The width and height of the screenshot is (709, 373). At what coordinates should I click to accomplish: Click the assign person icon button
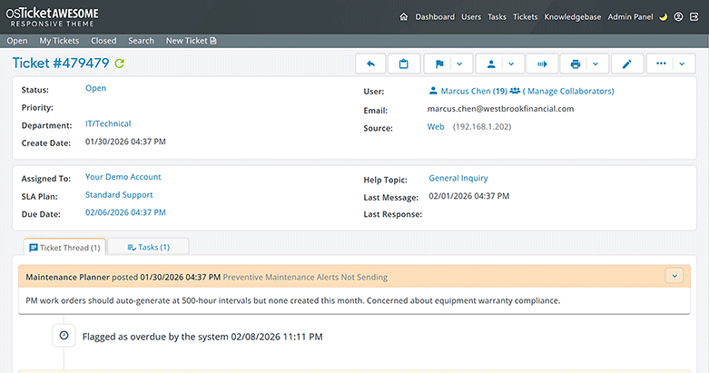(491, 64)
